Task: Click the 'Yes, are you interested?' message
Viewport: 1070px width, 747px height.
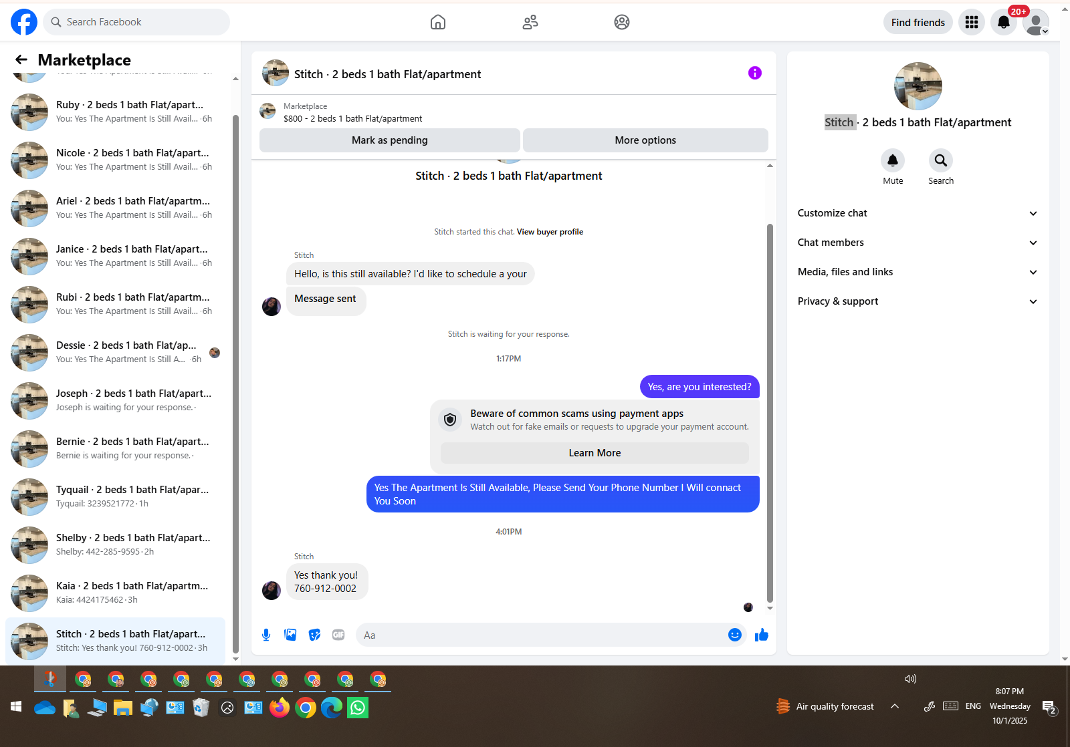Action: (x=700, y=387)
